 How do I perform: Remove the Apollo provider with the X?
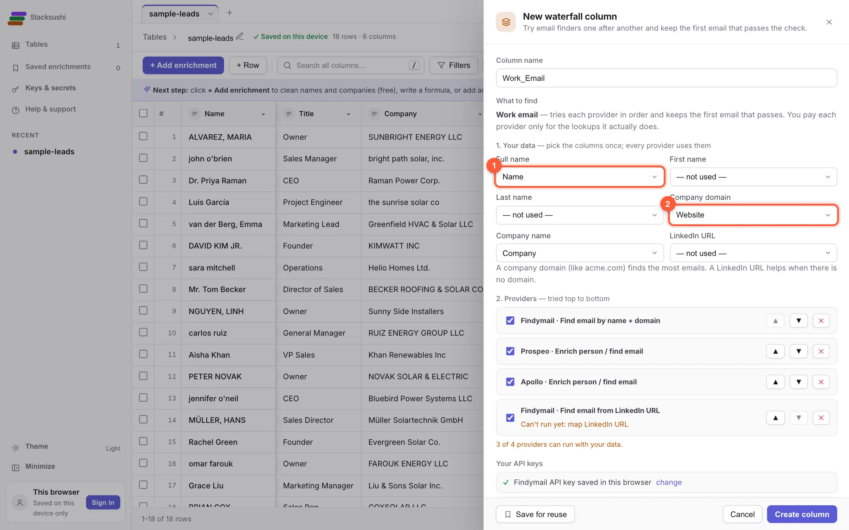821,382
